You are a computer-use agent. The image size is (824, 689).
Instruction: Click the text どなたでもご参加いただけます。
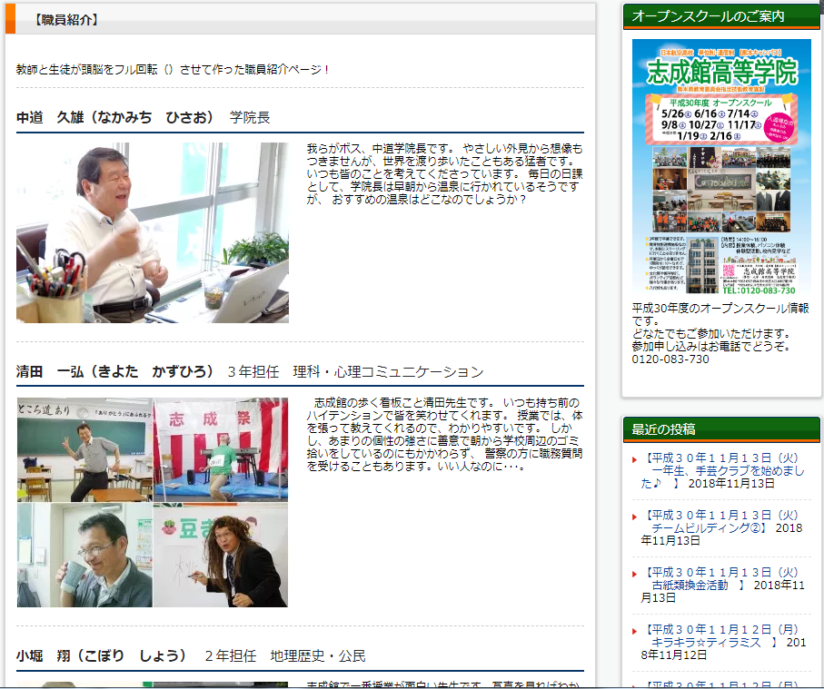pos(711,334)
